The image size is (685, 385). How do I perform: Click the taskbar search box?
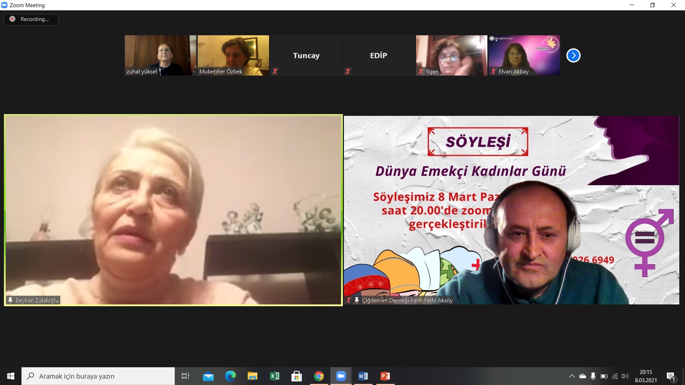point(98,376)
